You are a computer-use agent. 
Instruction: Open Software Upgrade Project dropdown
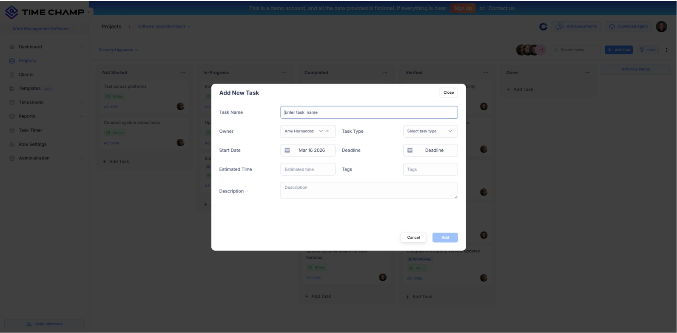tap(164, 26)
